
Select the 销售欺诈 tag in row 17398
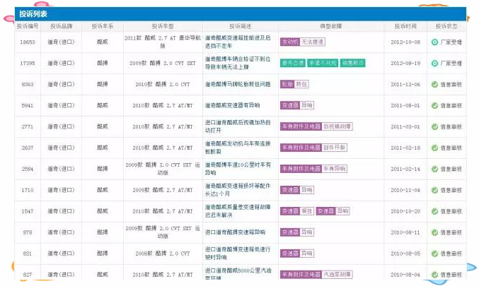tap(352, 63)
